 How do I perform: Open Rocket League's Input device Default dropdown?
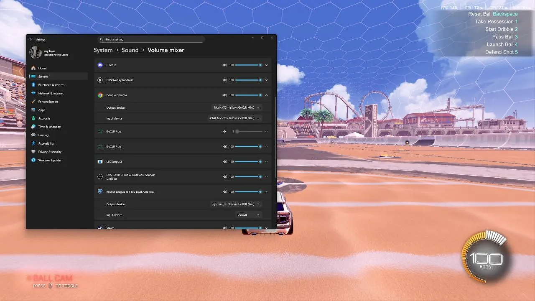[x=248, y=215]
